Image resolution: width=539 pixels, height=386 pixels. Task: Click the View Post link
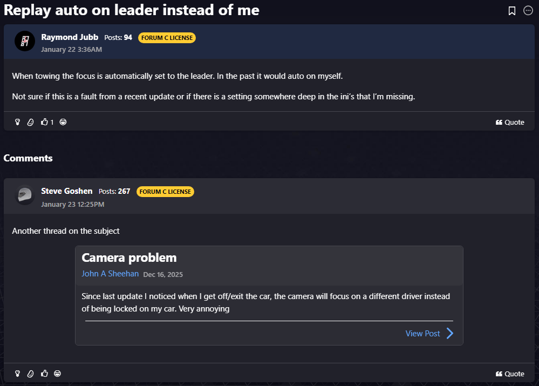point(422,334)
